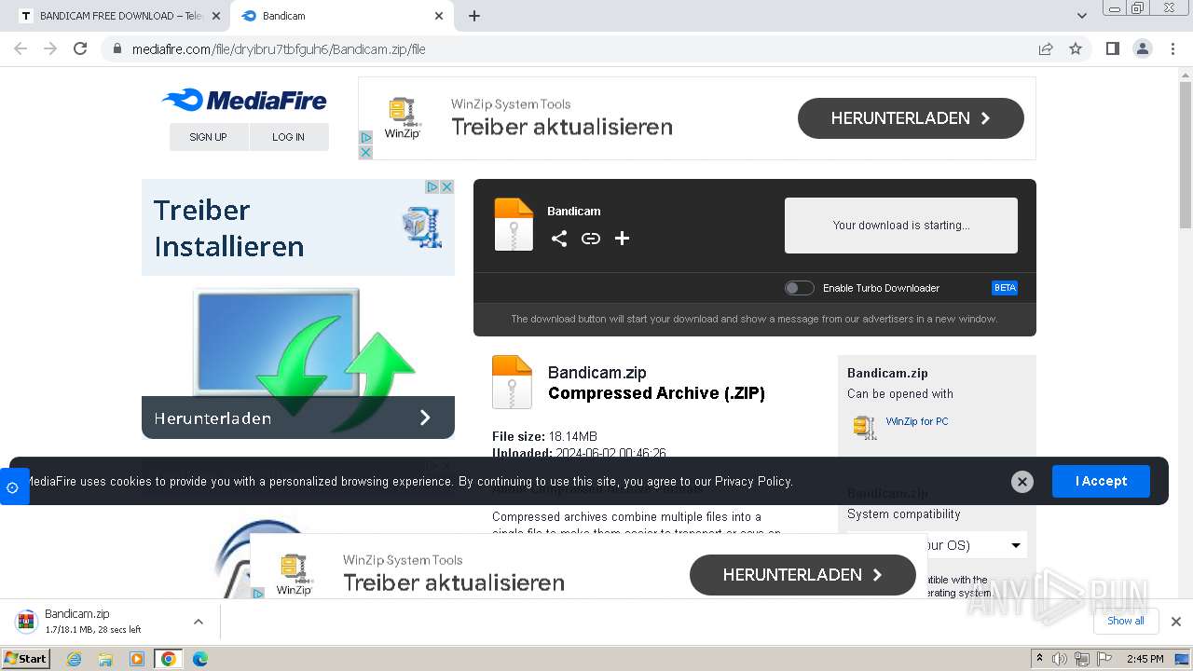Click the WinZip for PC icon
This screenshot has height=671, width=1193.
[865, 427]
